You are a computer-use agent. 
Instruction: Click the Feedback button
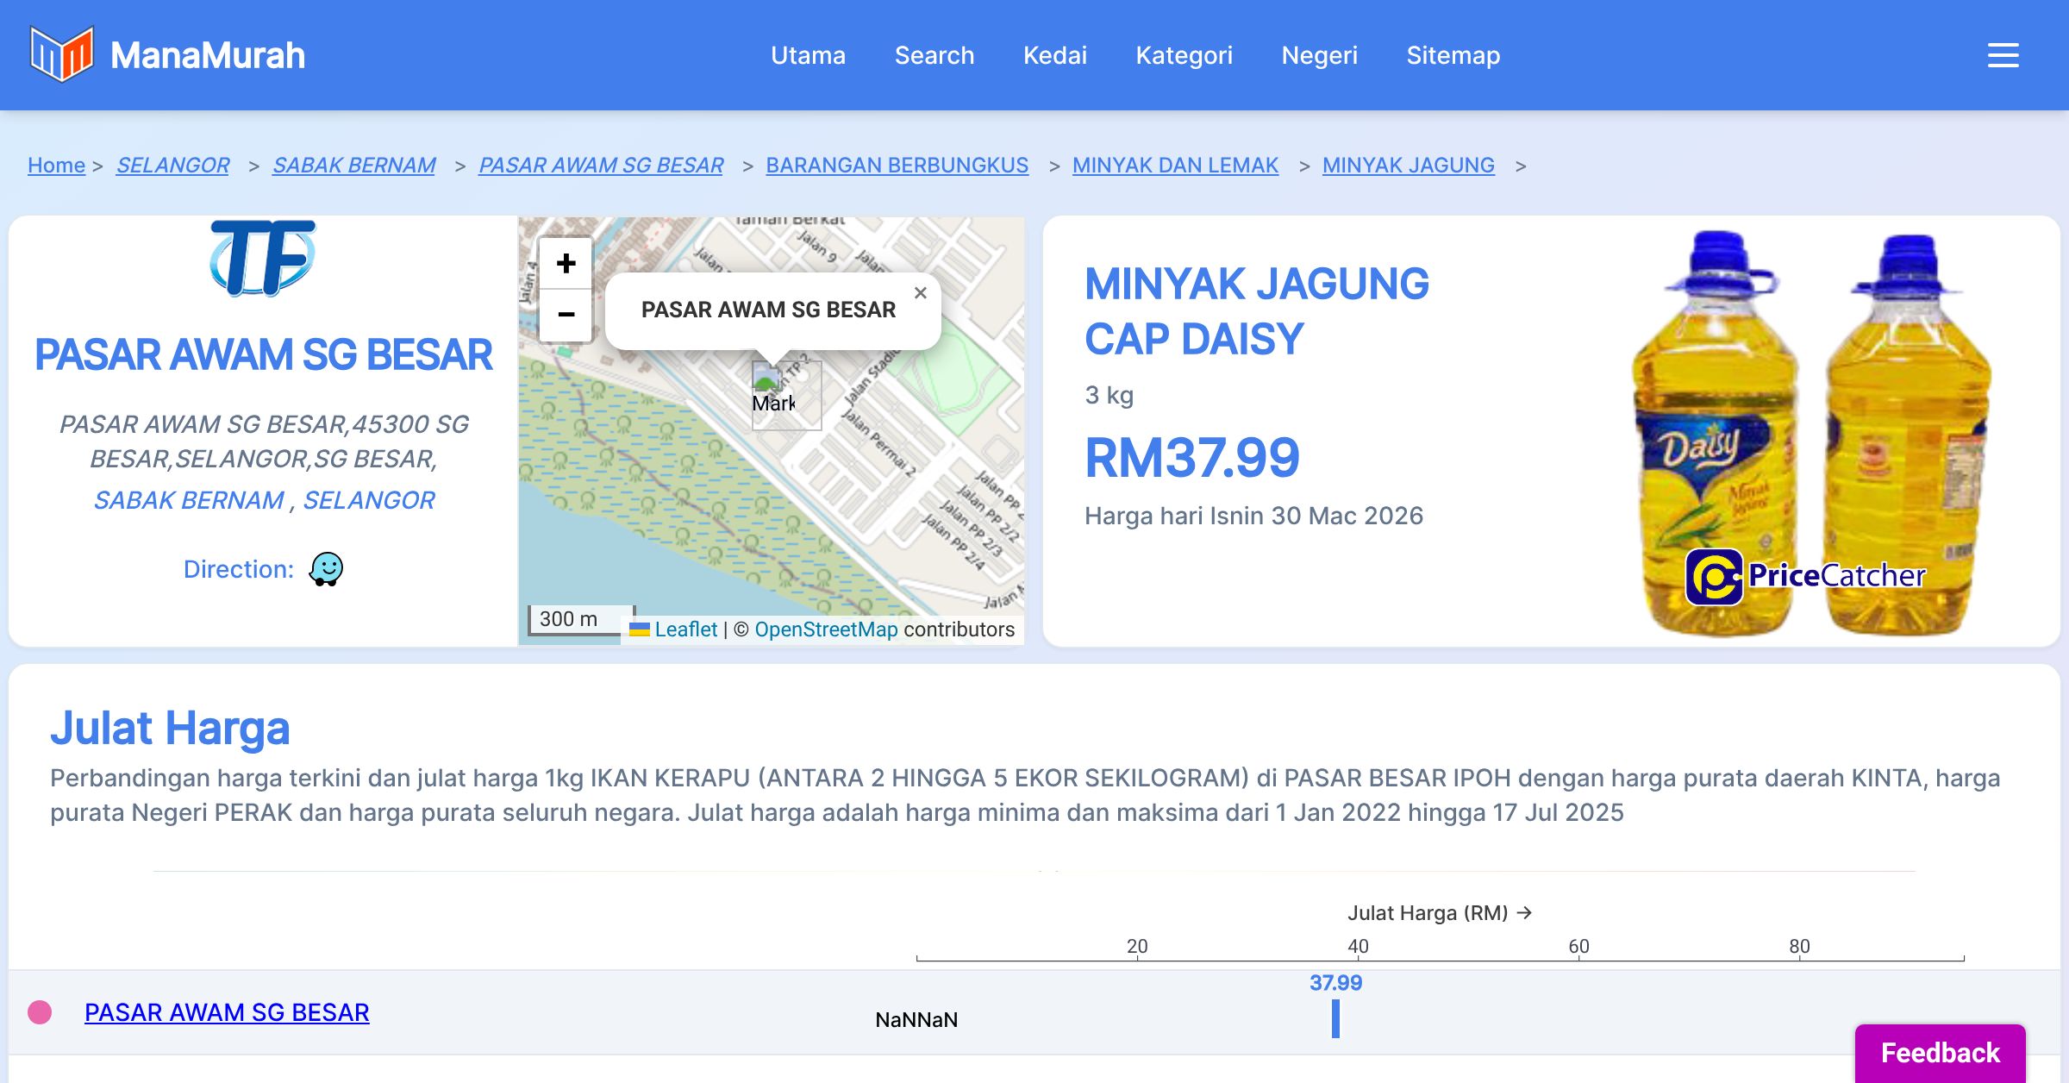coord(1940,1052)
